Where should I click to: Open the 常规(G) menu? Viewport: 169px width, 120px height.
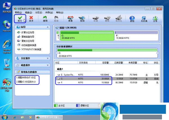pos(18,12)
